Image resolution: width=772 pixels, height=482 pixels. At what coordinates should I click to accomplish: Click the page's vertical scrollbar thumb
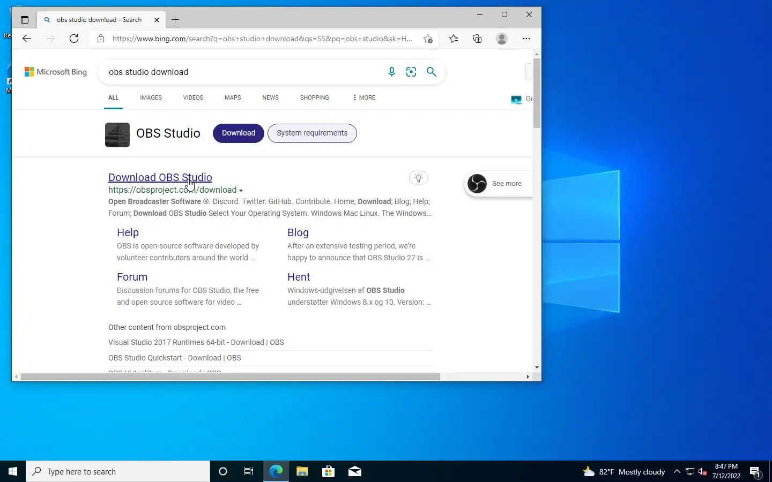537,94
